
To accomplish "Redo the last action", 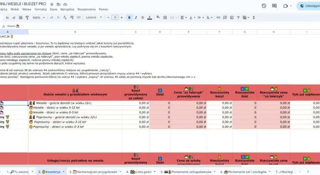I will coord(14,17).
